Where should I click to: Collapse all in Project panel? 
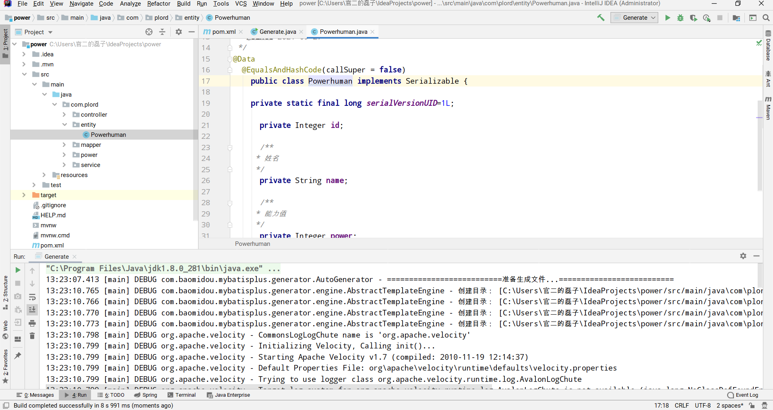point(162,32)
